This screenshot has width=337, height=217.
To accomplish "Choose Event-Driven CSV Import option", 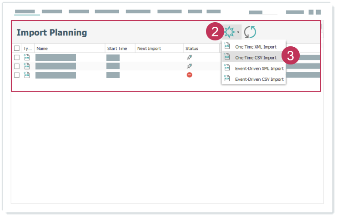I will click(x=259, y=79).
